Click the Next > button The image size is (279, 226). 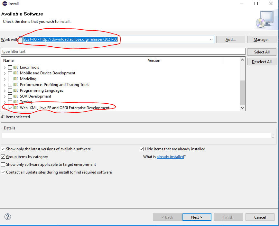pos(197,217)
